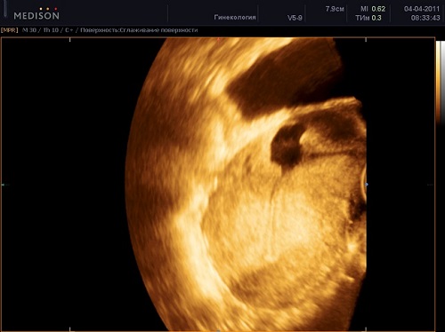Click the Поверхность:Сглаживание поверхности setting text
Image resolution: width=445 pixels, height=332 pixels.
(139, 30)
